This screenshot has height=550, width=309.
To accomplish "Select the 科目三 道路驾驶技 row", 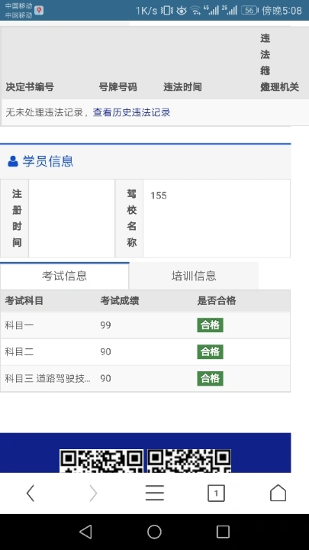I will pyautogui.click(x=145, y=378).
